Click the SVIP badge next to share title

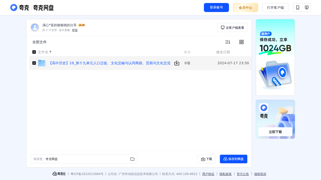click(x=82, y=25)
